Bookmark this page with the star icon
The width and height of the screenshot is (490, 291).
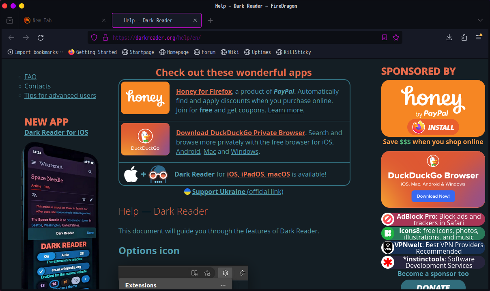tap(396, 38)
